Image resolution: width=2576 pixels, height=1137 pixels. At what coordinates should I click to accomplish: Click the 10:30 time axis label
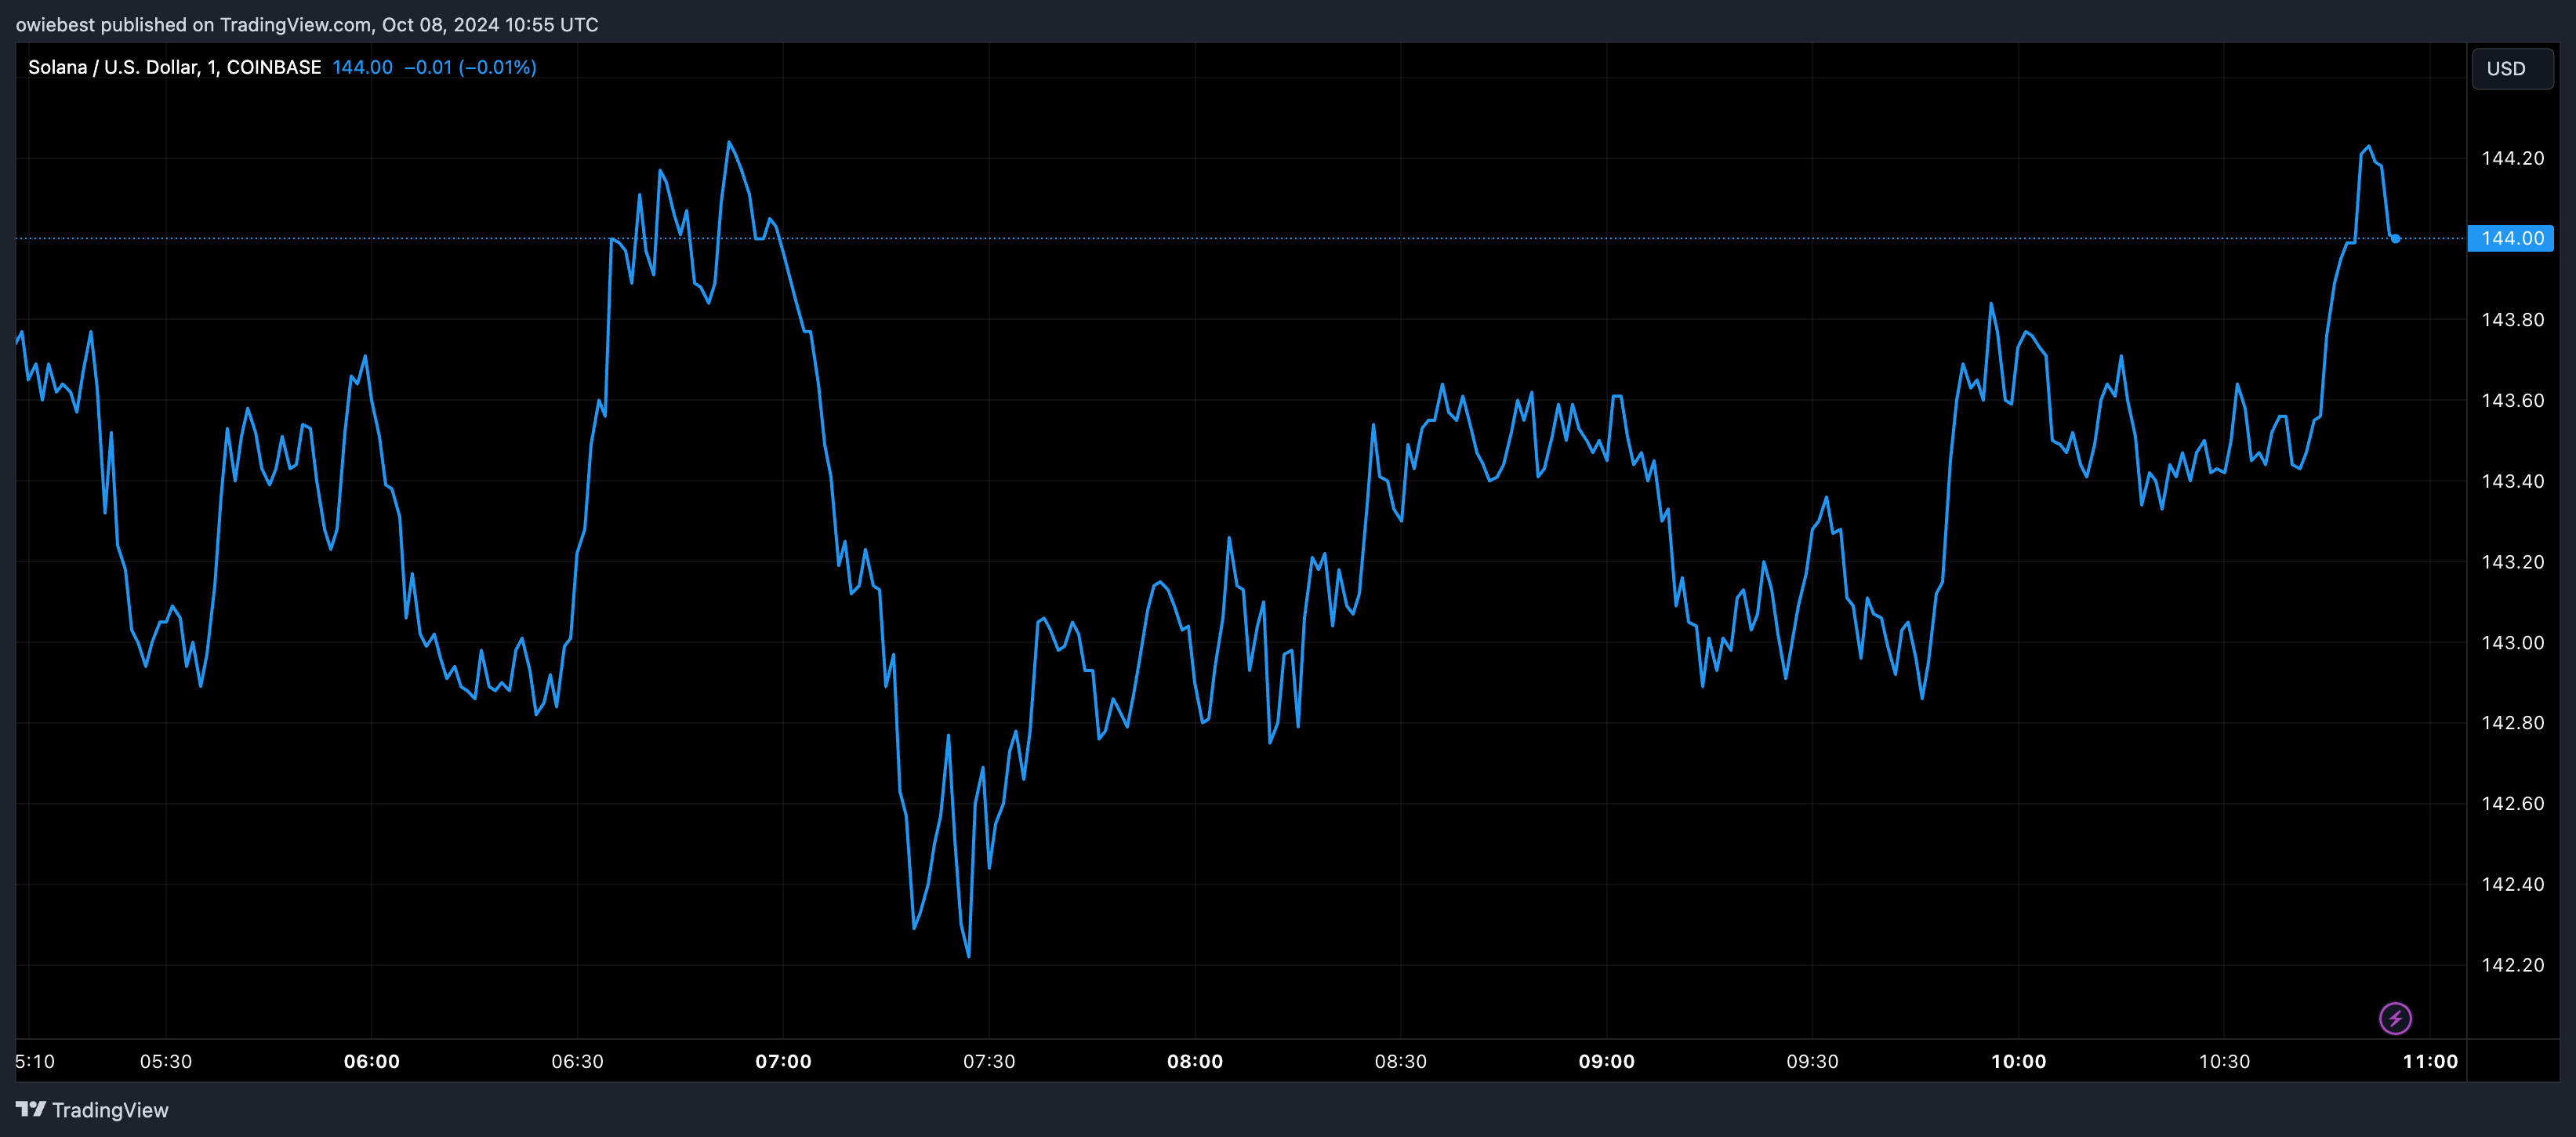[x=2224, y=1061]
